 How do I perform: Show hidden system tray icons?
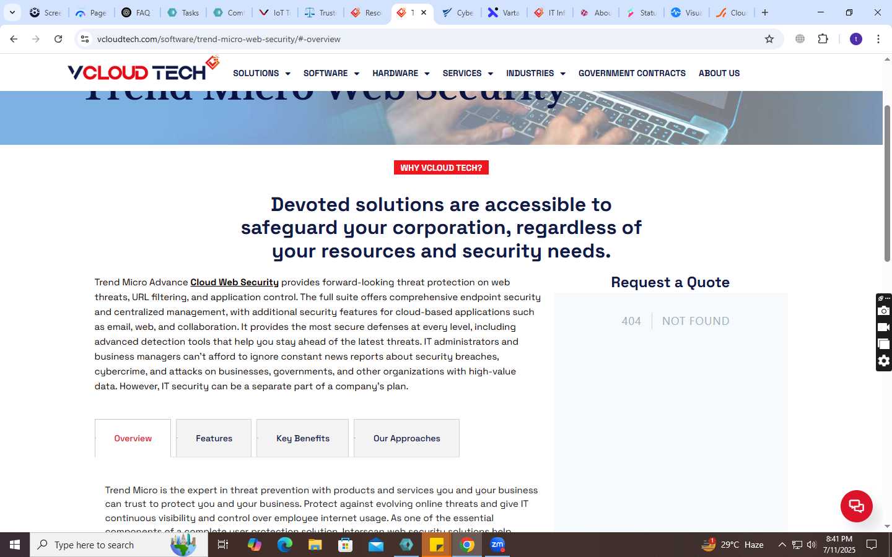click(x=782, y=545)
